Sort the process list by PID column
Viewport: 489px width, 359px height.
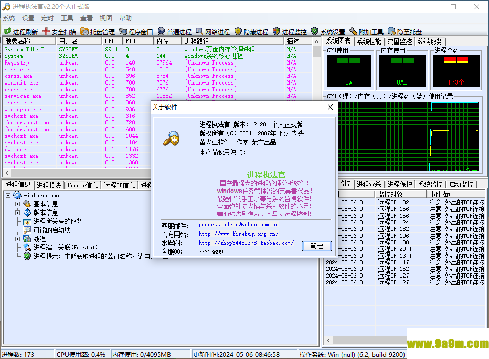click(138, 41)
